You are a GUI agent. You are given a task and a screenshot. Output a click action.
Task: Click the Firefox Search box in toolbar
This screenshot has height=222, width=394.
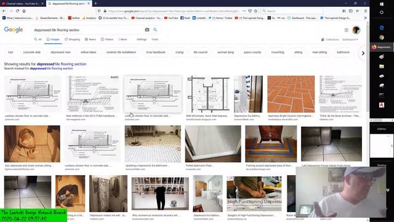[x=292, y=11]
